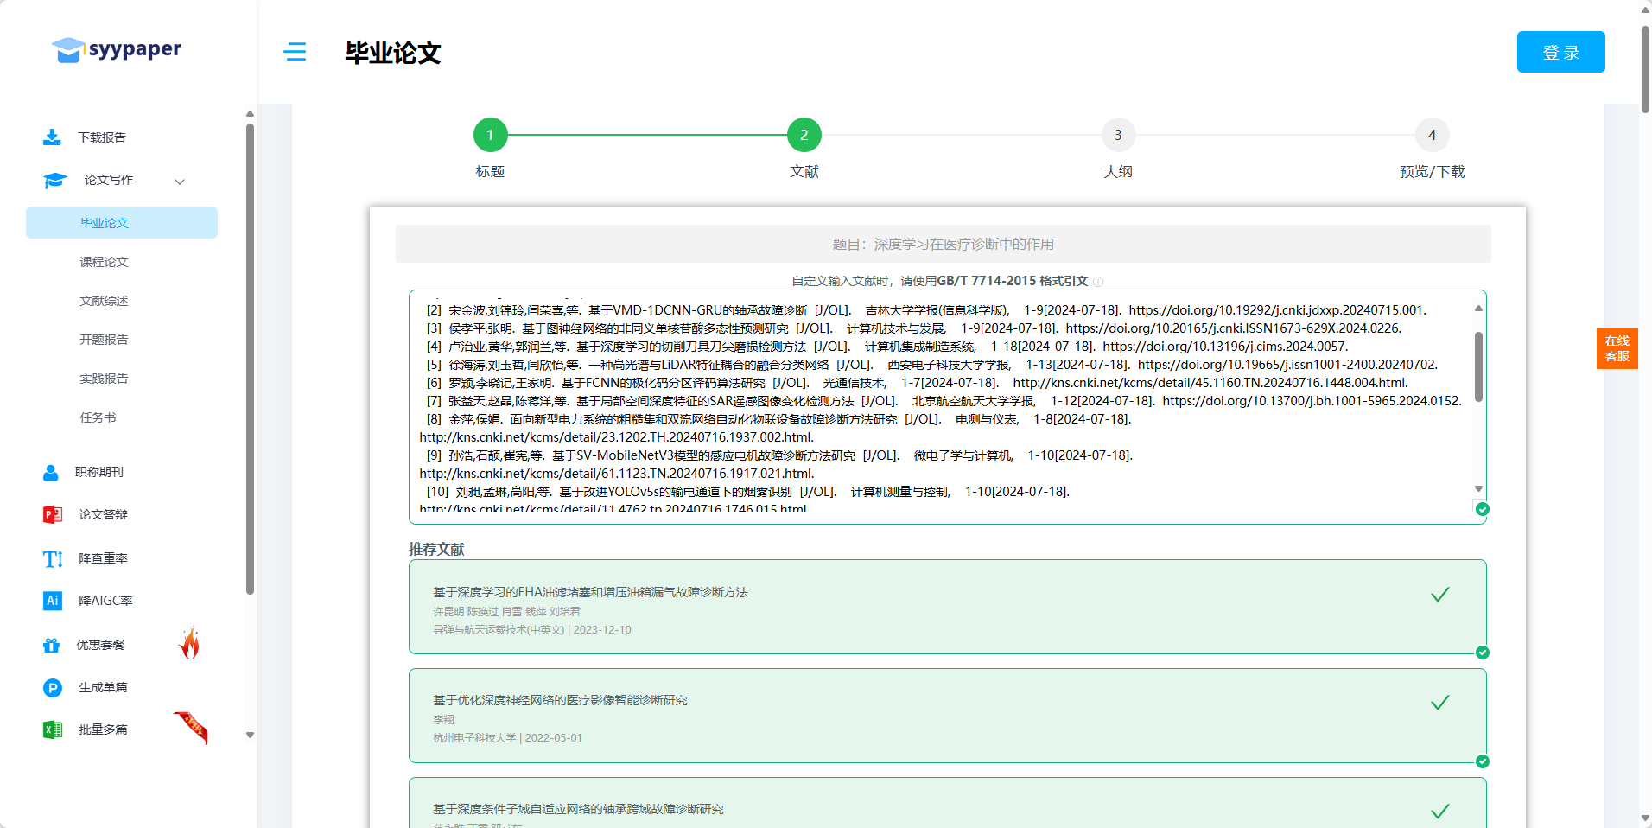Click the 论文答辩 PowerPoint icon
Screen dimensions: 1652x828
(x=52, y=514)
